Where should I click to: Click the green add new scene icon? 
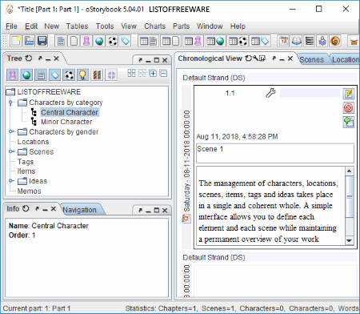click(x=349, y=122)
